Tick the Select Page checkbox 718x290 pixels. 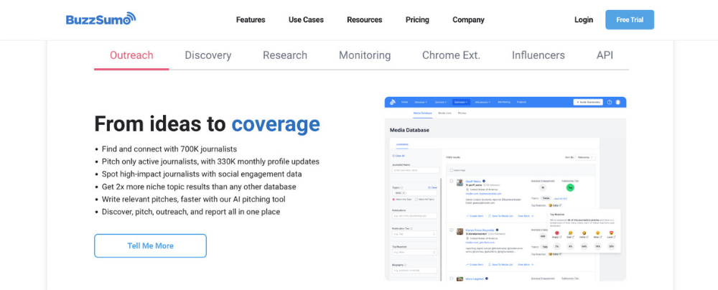(451, 170)
